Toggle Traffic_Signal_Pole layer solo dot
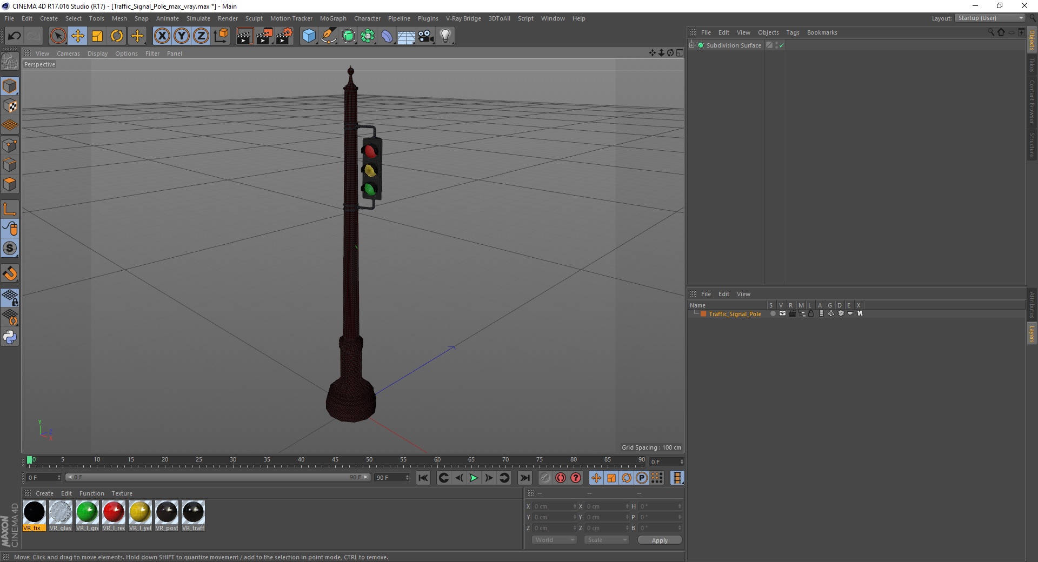1038x562 pixels. point(773,313)
